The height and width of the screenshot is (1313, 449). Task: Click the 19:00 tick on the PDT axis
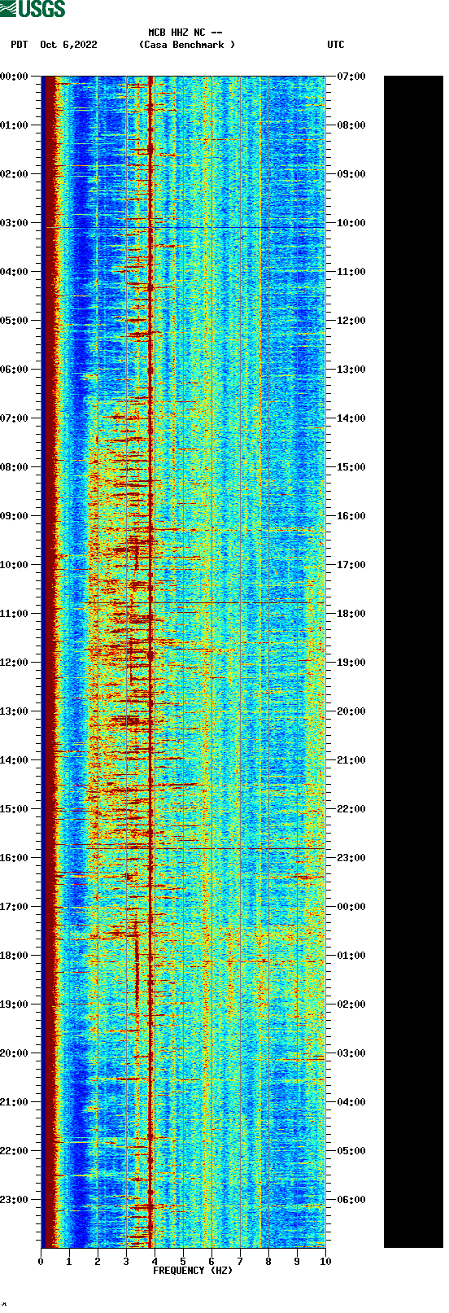pyautogui.click(x=15, y=1004)
